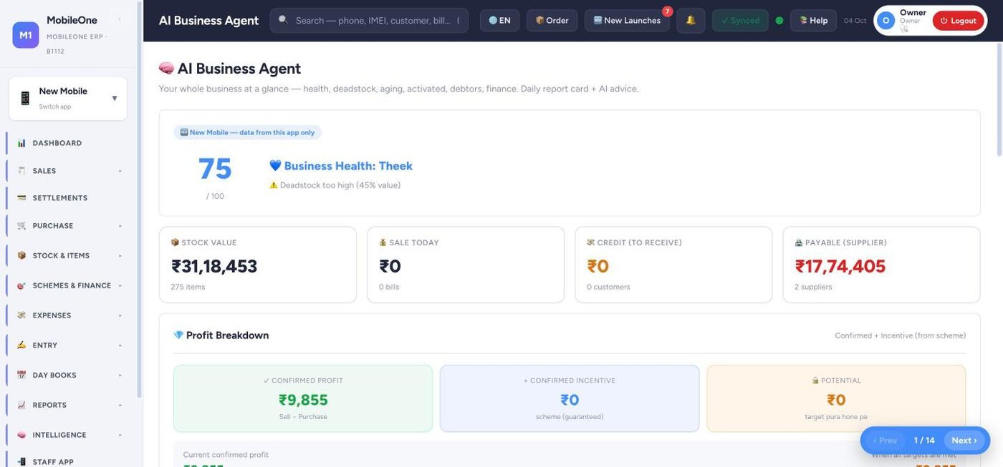Viewport: 1003px width, 467px height.
Task: Open New Launches button
Action: click(627, 21)
